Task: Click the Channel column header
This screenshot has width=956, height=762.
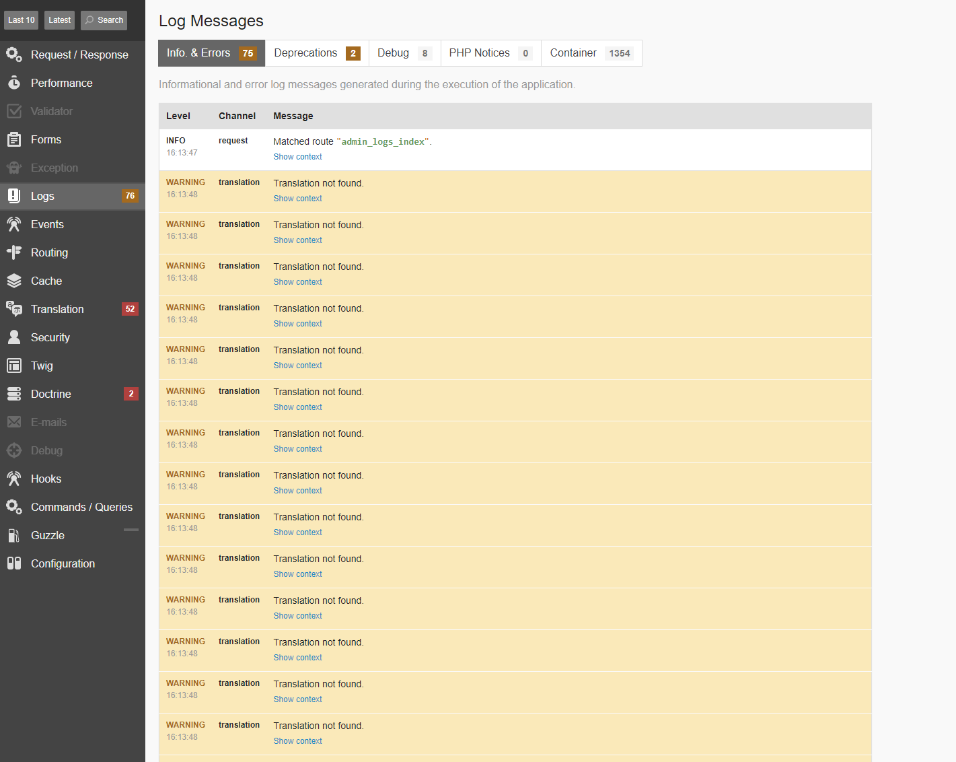Action: (x=237, y=116)
